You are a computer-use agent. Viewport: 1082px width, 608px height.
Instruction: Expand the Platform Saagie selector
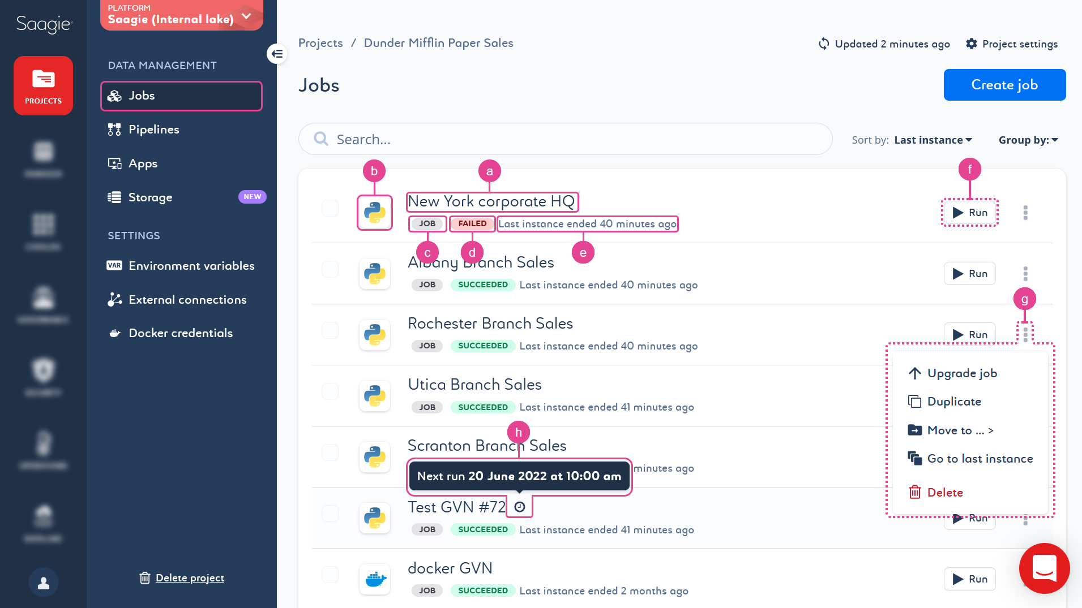tap(182, 15)
